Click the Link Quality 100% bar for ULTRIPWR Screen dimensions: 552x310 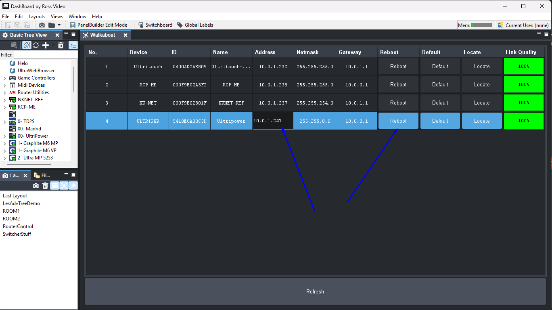(524, 121)
